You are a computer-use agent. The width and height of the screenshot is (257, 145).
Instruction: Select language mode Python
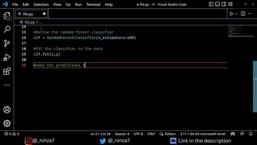(x=170, y=134)
